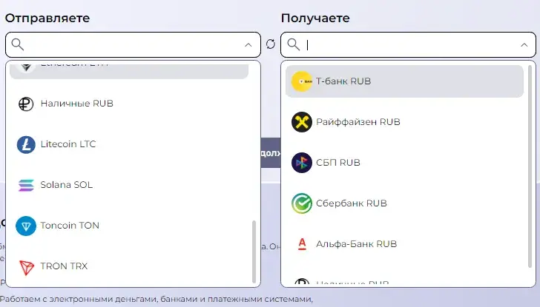
Task: Click the Отправляете list scrollbar thumb
Action: (x=254, y=252)
